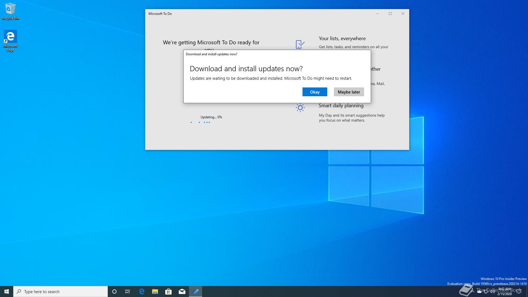Open the volume control tray icon
528x297 pixels.
click(x=493, y=291)
